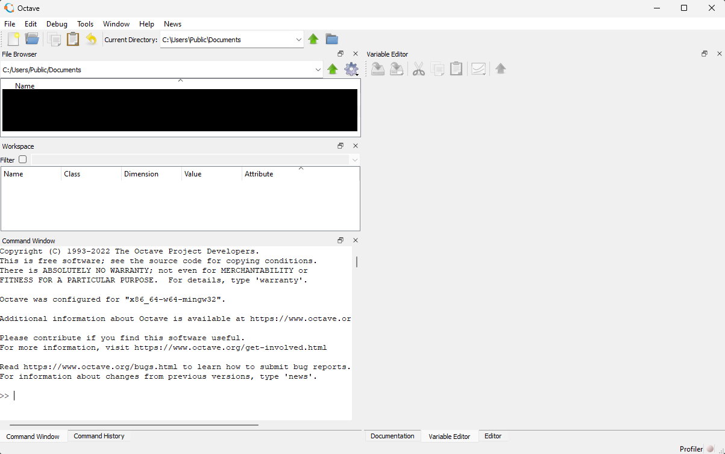725x454 pixels.
Task: Paste from clipboard using the main toolbar icon
Action: [x=73, y=39]
